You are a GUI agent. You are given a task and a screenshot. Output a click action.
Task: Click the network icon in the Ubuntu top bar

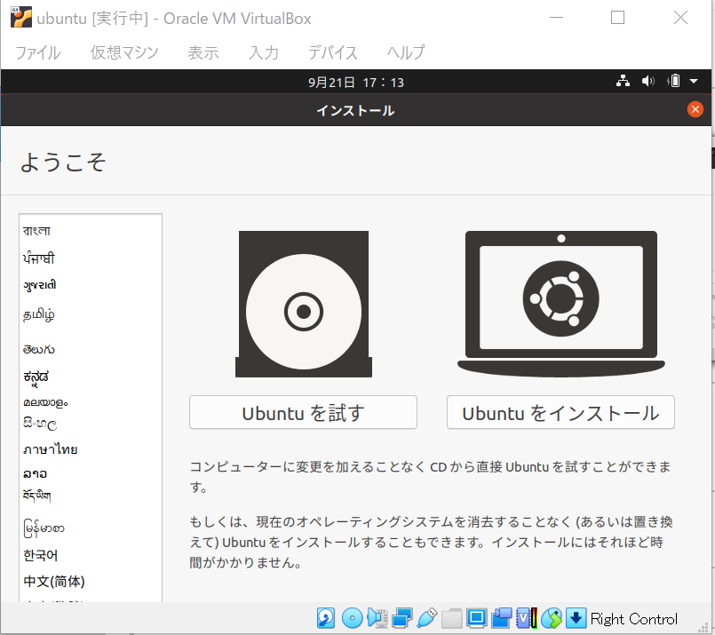[x=623, y=82]
